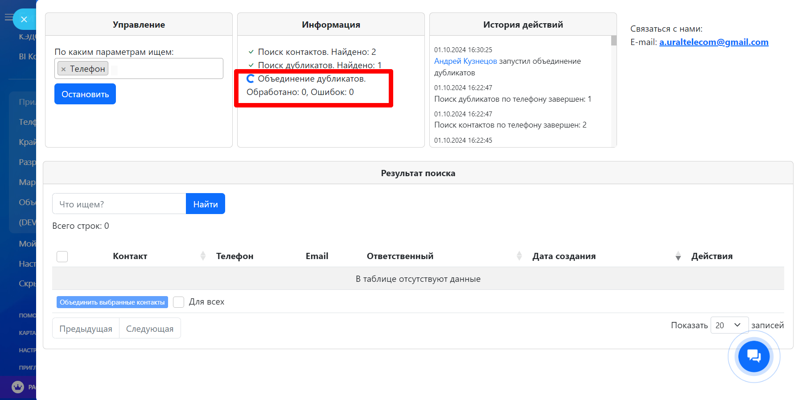798x400 pixels.
Task: Click the hamburger menu icon
Action: (x=8, y=17)
